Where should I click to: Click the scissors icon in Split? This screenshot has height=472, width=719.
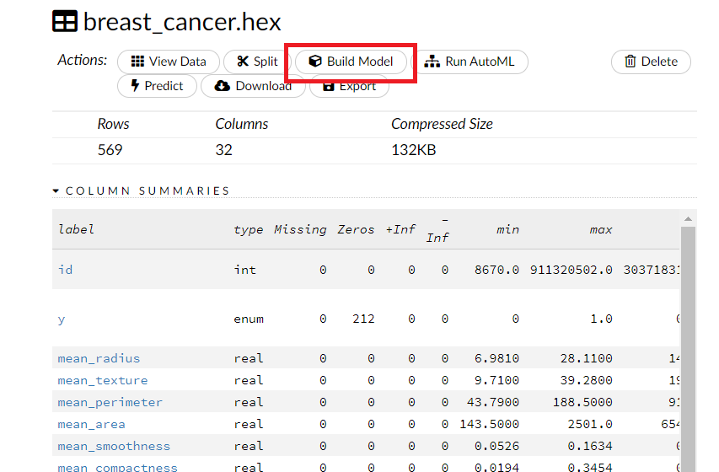pos(243,62)
